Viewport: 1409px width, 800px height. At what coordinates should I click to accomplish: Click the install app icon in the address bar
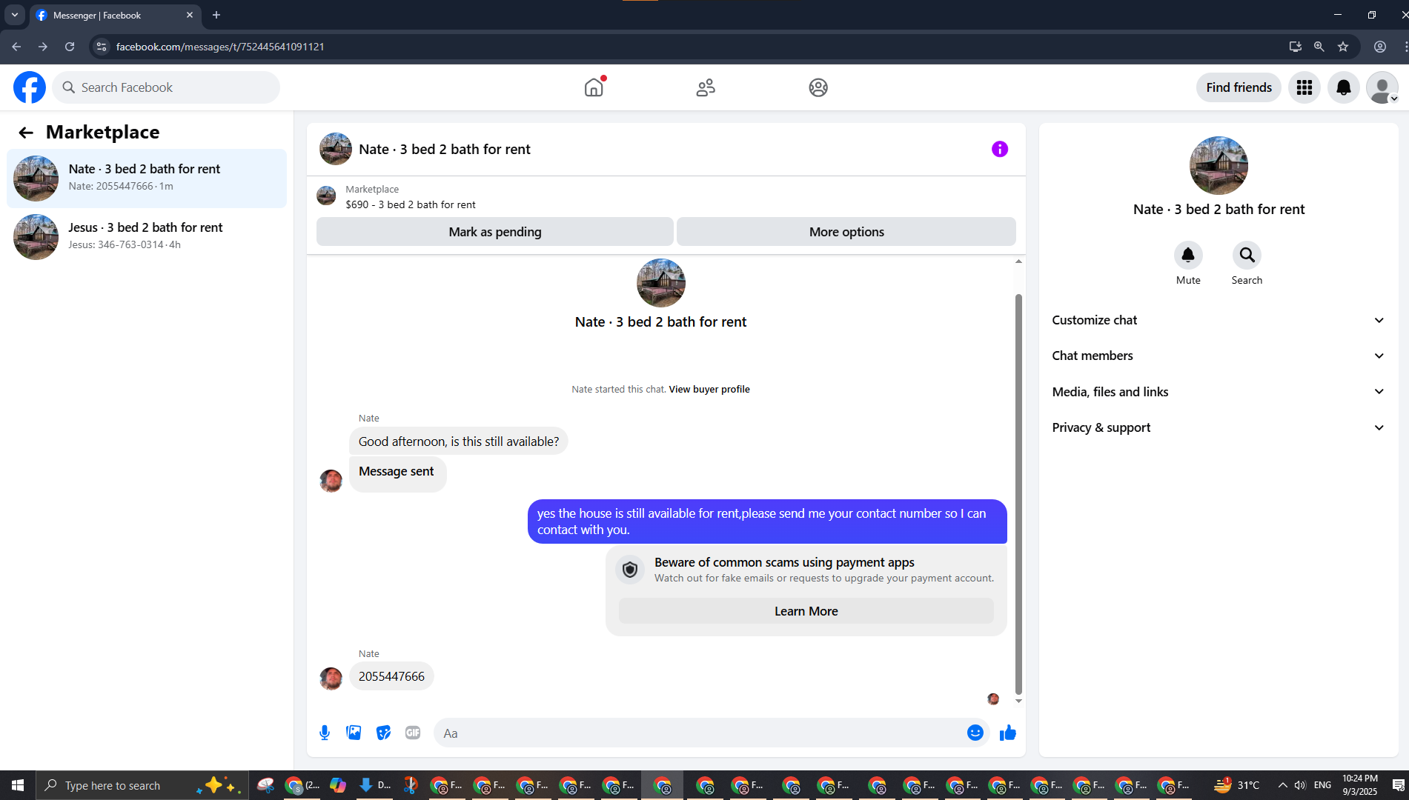click(1295, 47)
